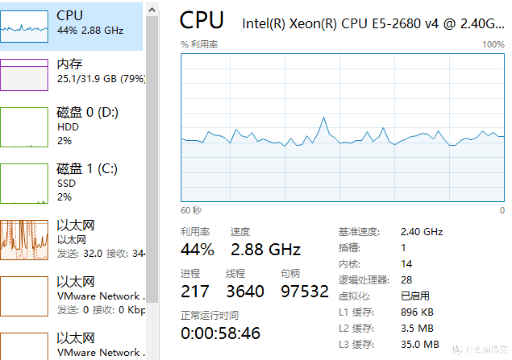Viewport: 512px width, 360px height.
Task: Open the active 以太网 network graph thumbnail
Action: [x=24, y=240]
